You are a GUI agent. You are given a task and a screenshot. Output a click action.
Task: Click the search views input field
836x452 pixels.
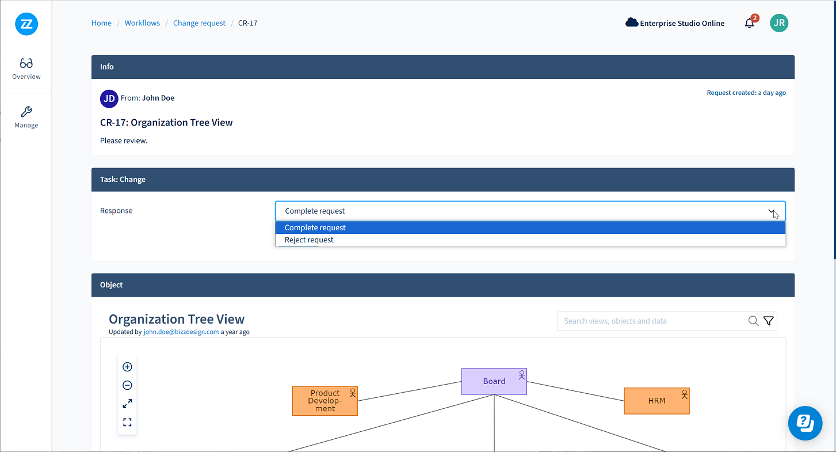point(650,321)
